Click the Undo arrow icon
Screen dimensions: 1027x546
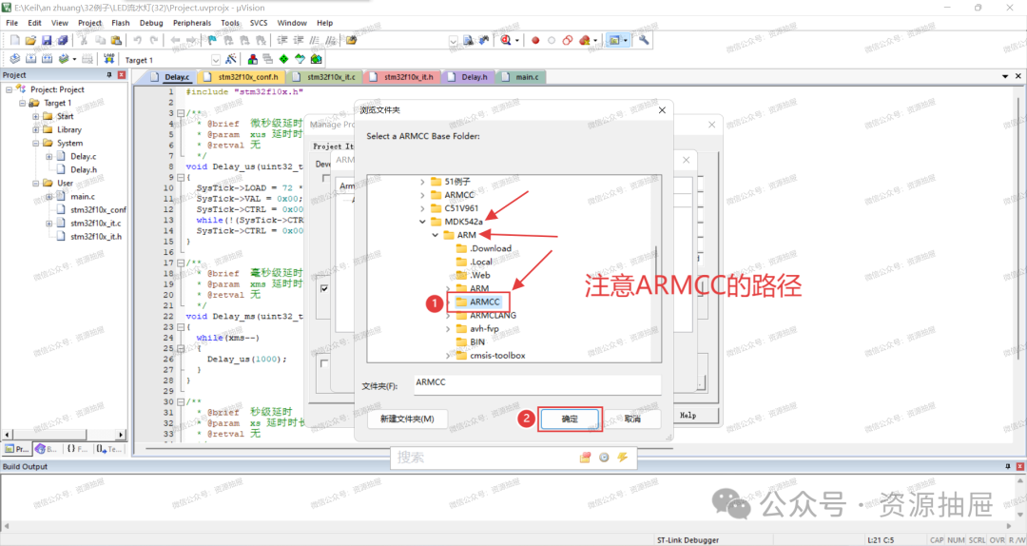[138, 40]
